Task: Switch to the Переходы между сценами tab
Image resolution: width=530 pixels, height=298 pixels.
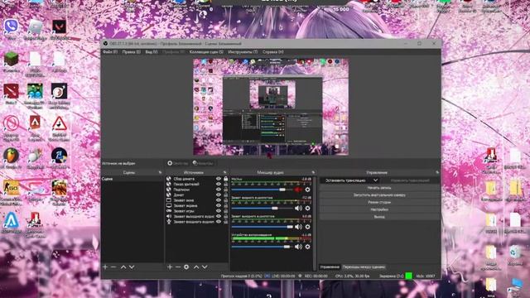Action: [x=364, y=267]
